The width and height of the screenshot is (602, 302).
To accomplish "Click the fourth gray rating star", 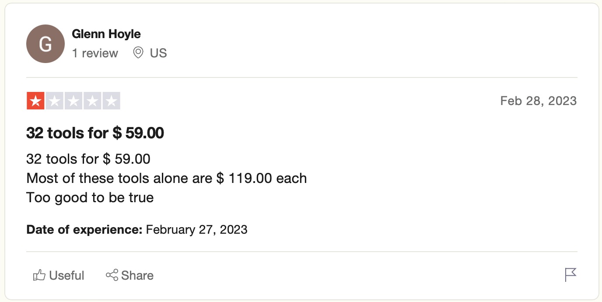I will [x=92, y=101].
